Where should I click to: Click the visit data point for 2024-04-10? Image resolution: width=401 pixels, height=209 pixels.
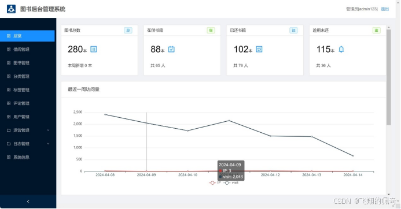(187, 130)
